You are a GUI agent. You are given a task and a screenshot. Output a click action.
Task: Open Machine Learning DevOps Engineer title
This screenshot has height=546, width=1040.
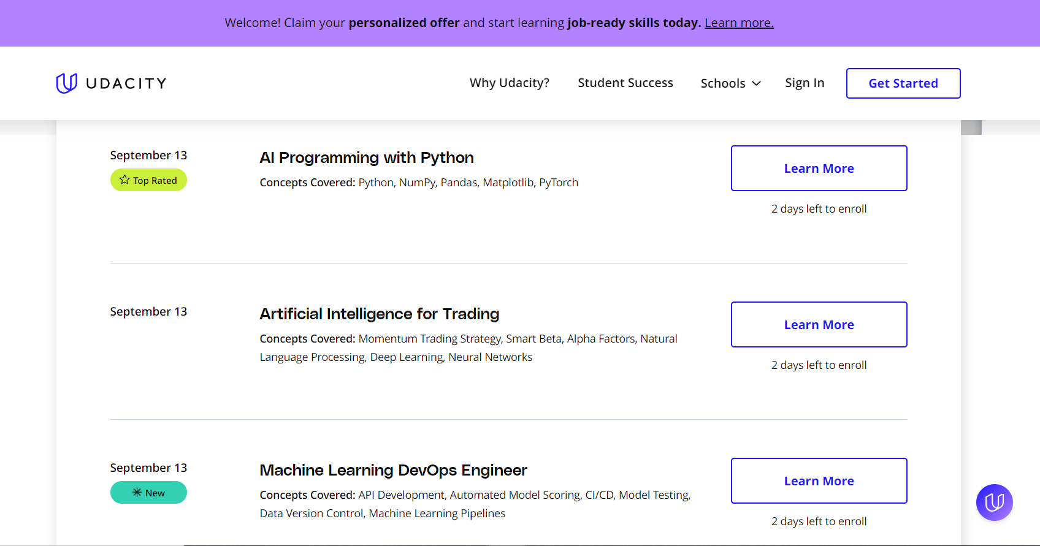393,471
